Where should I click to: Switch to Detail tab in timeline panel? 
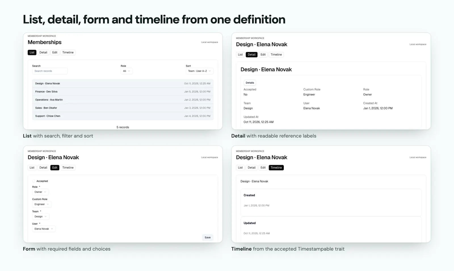pos(251,168)
